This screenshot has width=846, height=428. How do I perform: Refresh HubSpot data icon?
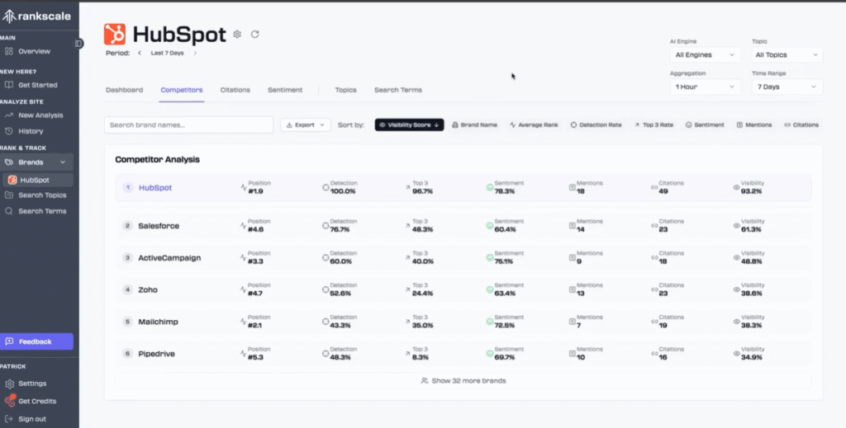[x=254, y=34]
